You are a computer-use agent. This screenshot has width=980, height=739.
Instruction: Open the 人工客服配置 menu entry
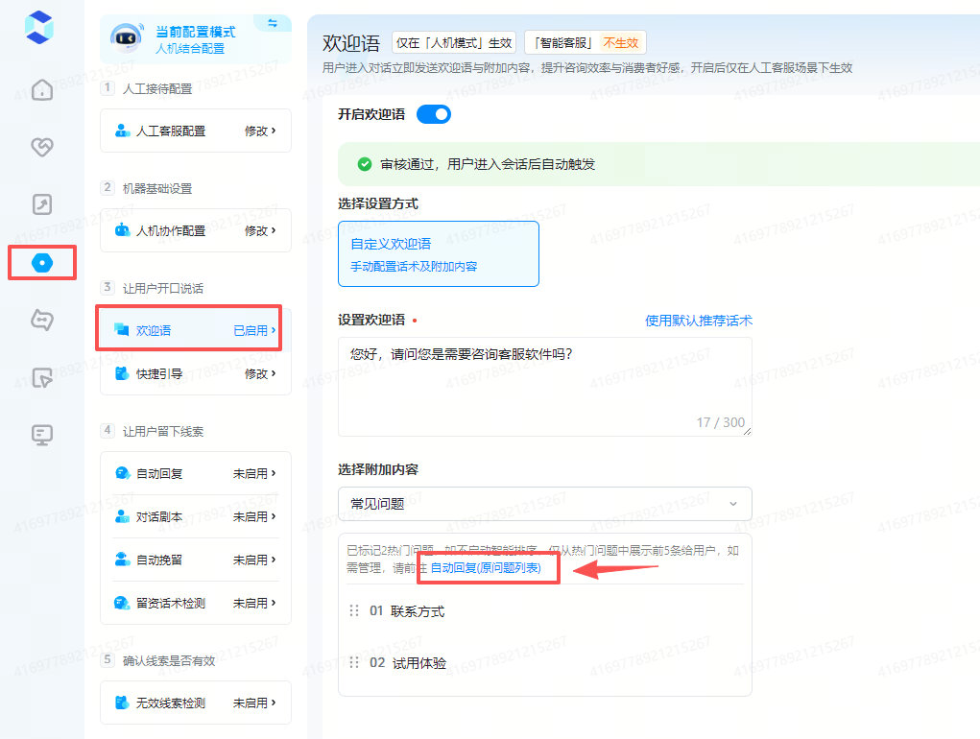point(196,131)
